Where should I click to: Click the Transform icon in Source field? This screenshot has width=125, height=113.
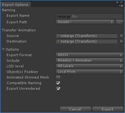(x=58, y=36)
